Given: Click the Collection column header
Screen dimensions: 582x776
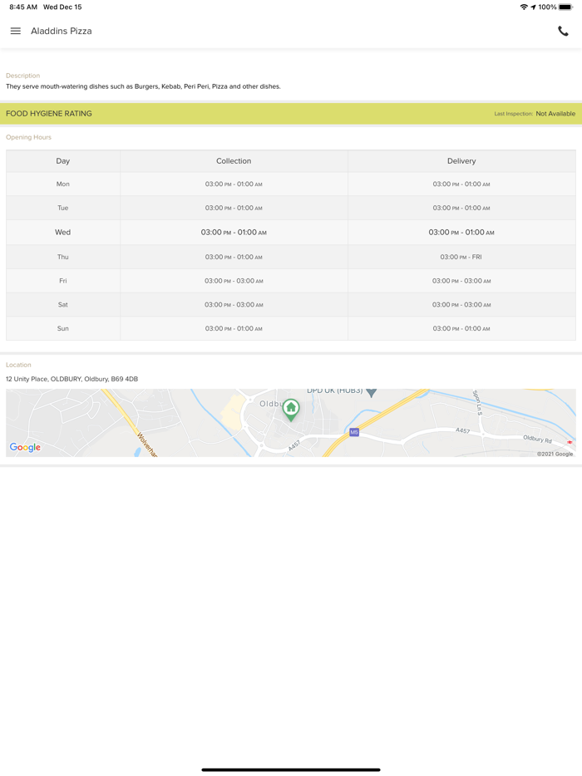Looking at the screenshot, I should [234, 161].
